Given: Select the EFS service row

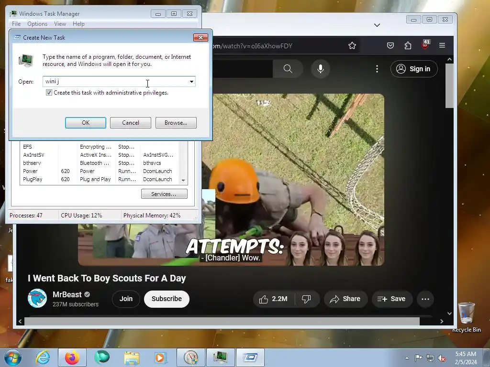Looking at the screenshot, I should pos(100,147).
